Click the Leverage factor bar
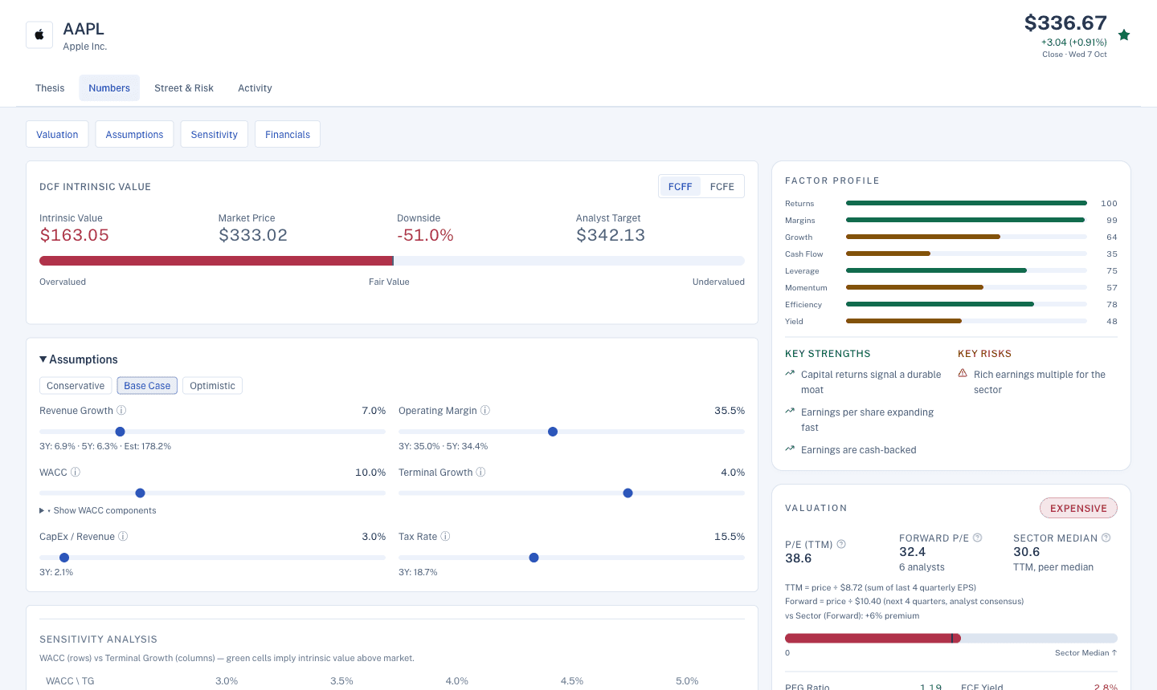The image size is (1157, 690). tap(967, 270)
